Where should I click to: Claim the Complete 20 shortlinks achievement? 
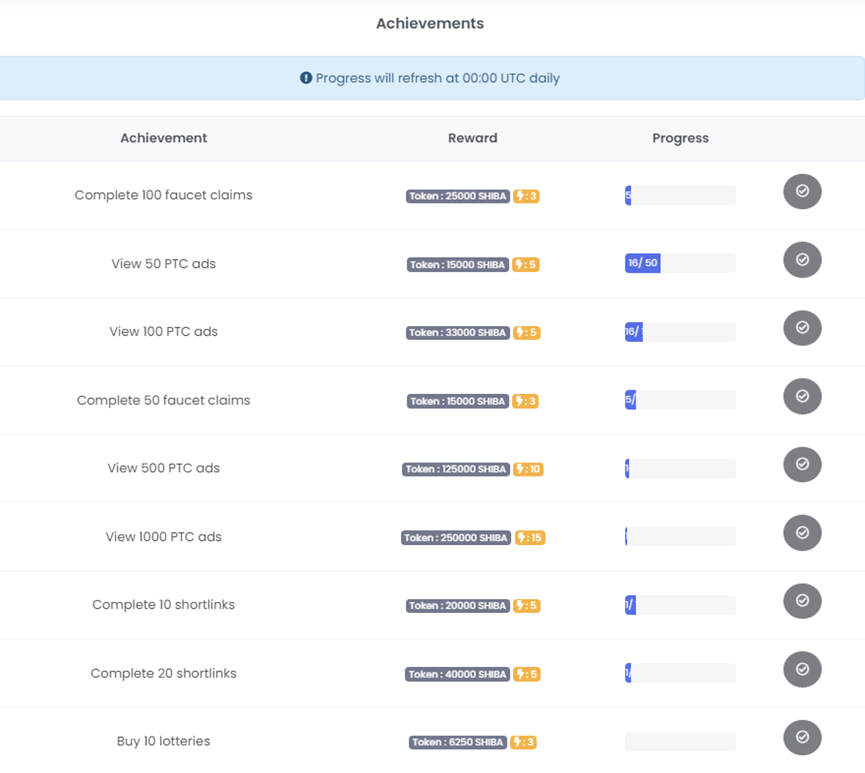(x=802, y=669)
